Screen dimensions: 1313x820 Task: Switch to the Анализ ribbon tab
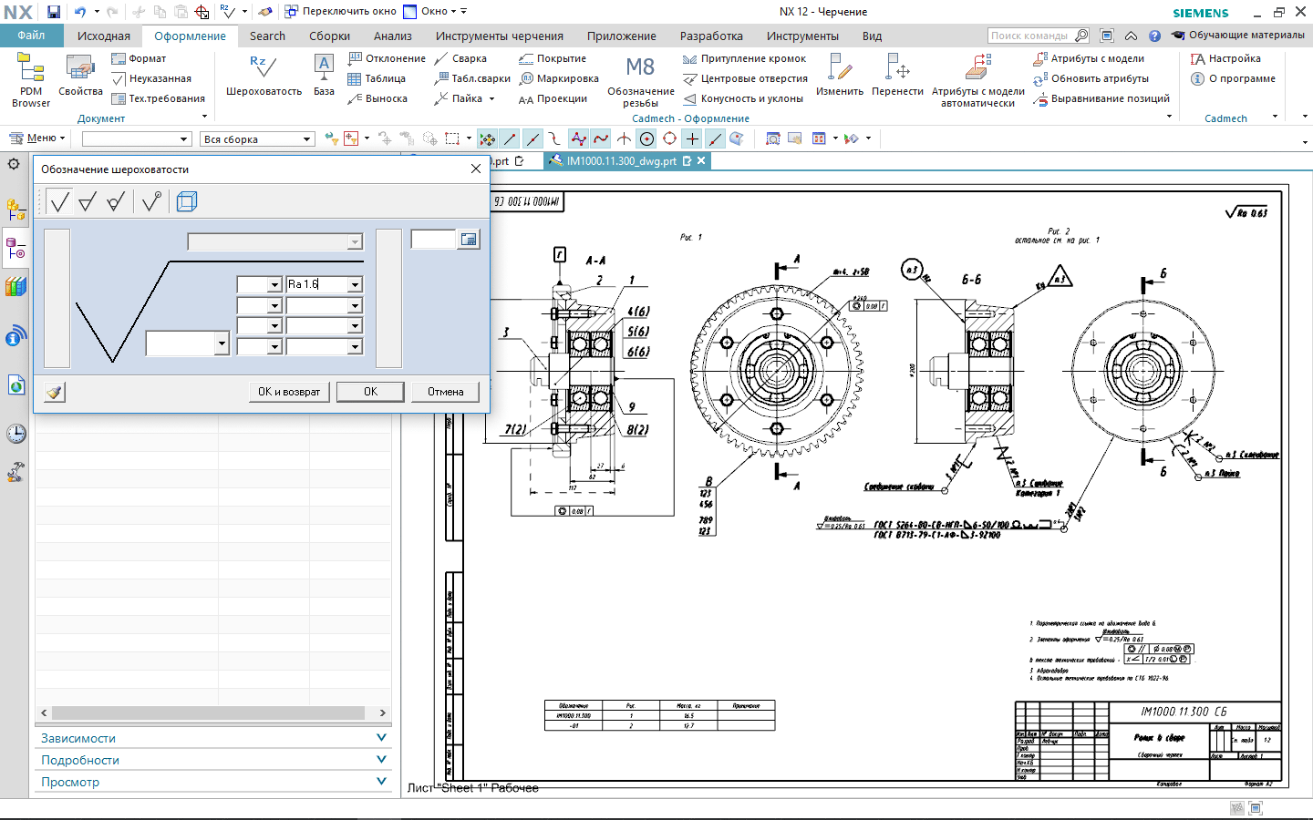[392, 36]
